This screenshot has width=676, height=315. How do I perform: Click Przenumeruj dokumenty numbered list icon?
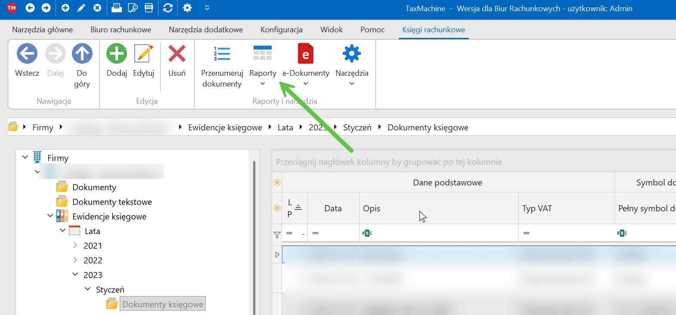pos(222,54)
